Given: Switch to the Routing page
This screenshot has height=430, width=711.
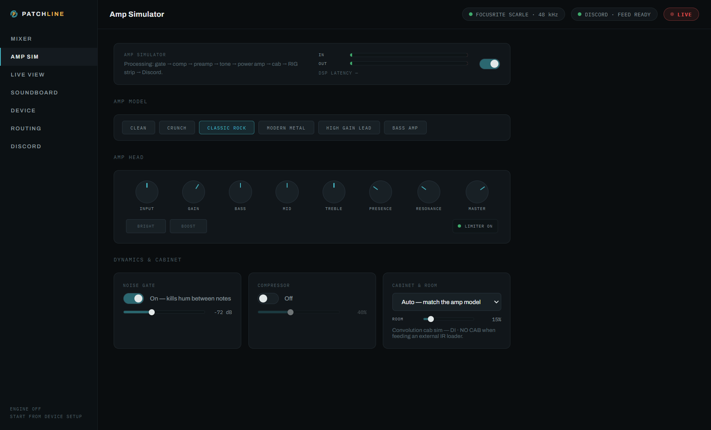Looking at the screenshot, I should tap(49, 128).
